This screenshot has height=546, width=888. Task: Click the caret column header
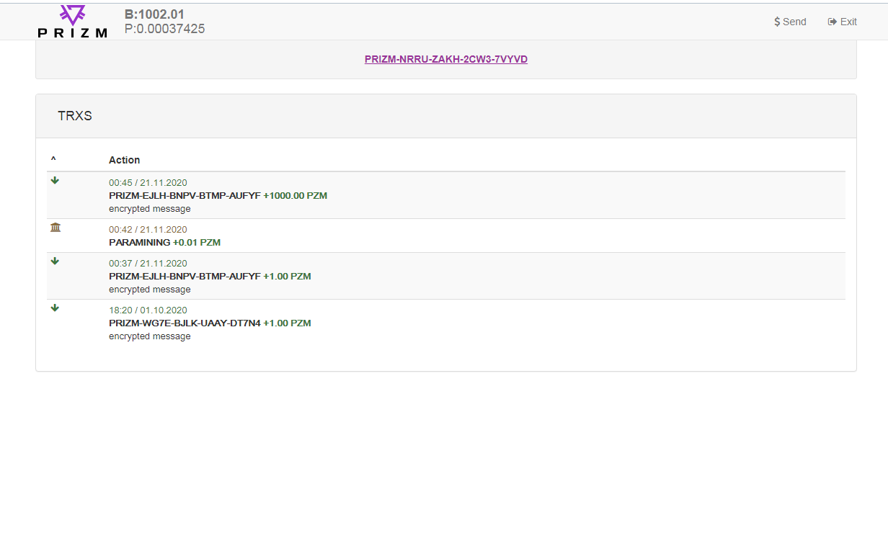(53, 160)
